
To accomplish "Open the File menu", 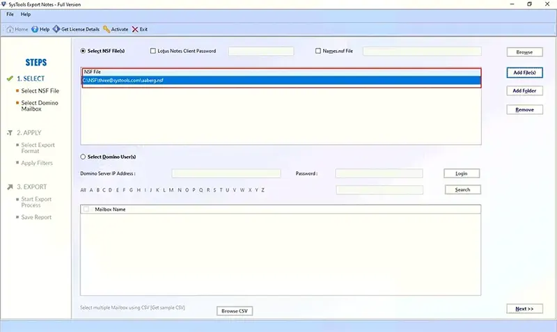I will coord(10,14).
